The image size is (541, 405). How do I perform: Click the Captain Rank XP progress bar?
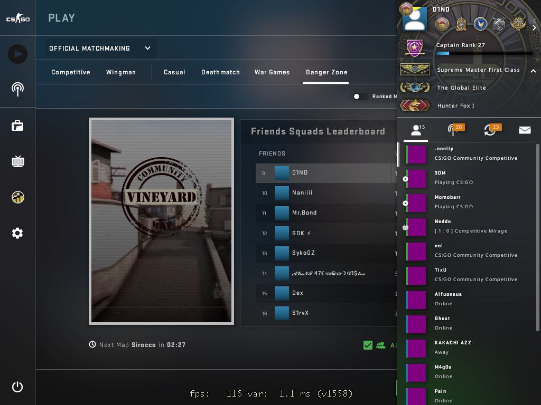click(x=484, y=53)
